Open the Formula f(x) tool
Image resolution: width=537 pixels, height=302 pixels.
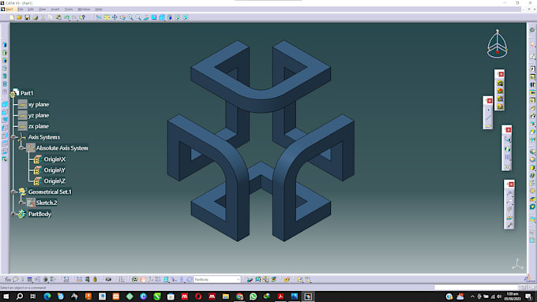[8, 279]
